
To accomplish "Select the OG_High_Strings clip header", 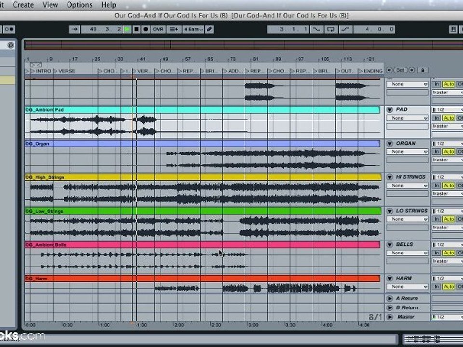I will (203, 177).
